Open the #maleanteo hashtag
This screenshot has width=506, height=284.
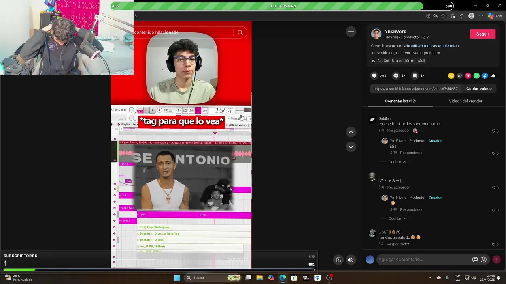448,46
